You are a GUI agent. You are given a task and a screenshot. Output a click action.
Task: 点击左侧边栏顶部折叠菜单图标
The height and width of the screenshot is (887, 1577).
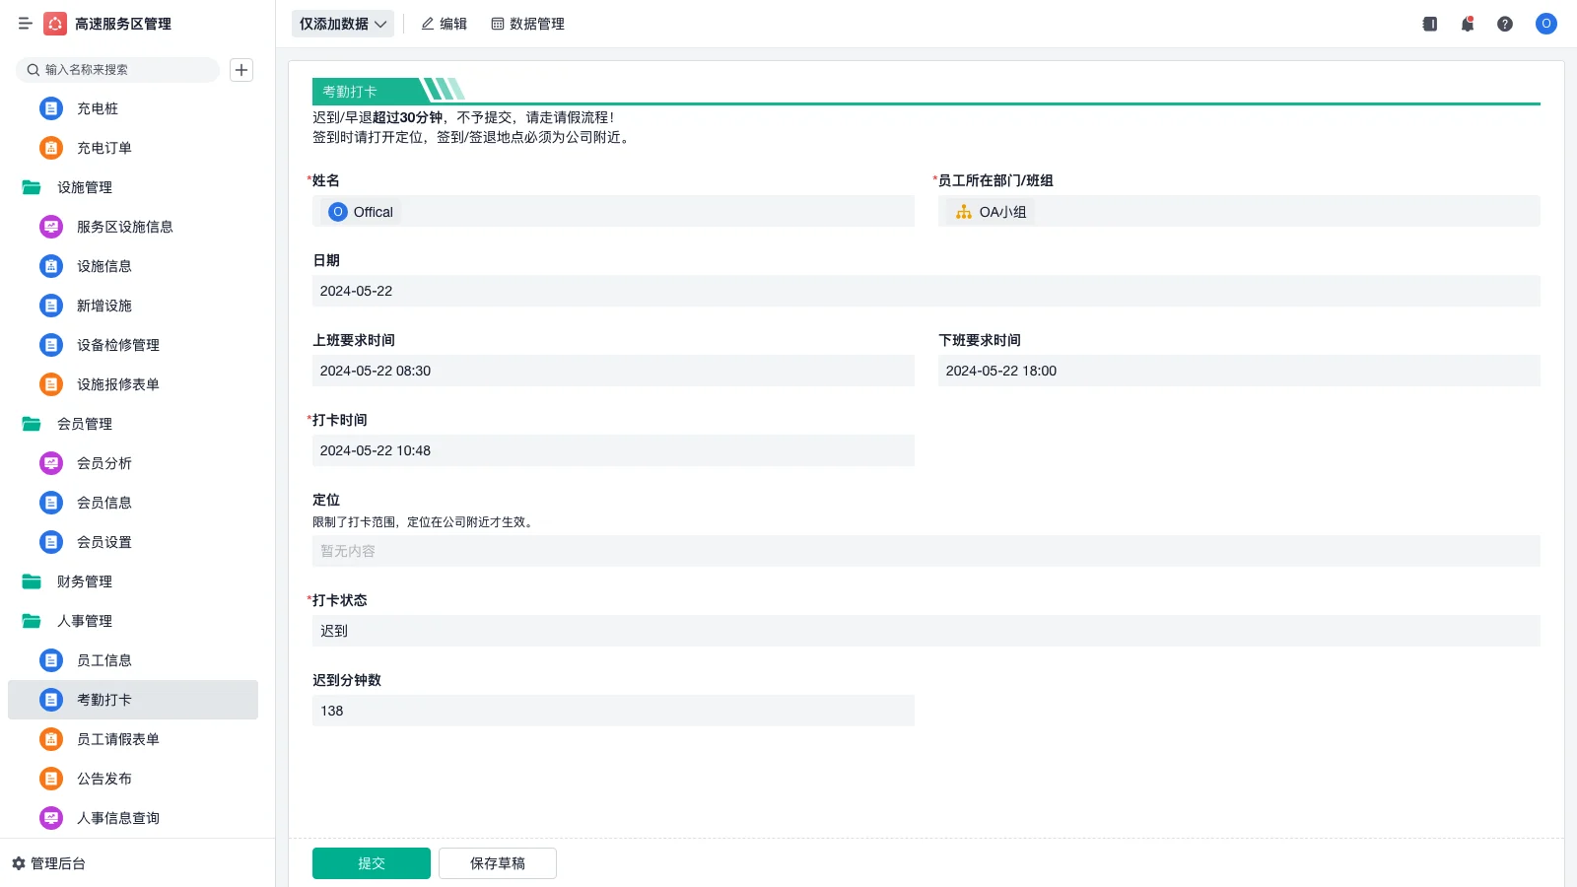click(25, 24)
